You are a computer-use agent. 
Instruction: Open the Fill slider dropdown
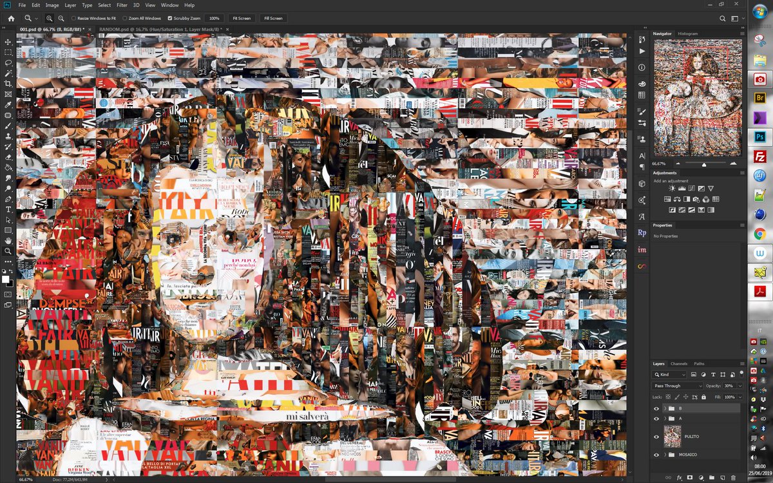pyautogui.click(x=740, y=397)
